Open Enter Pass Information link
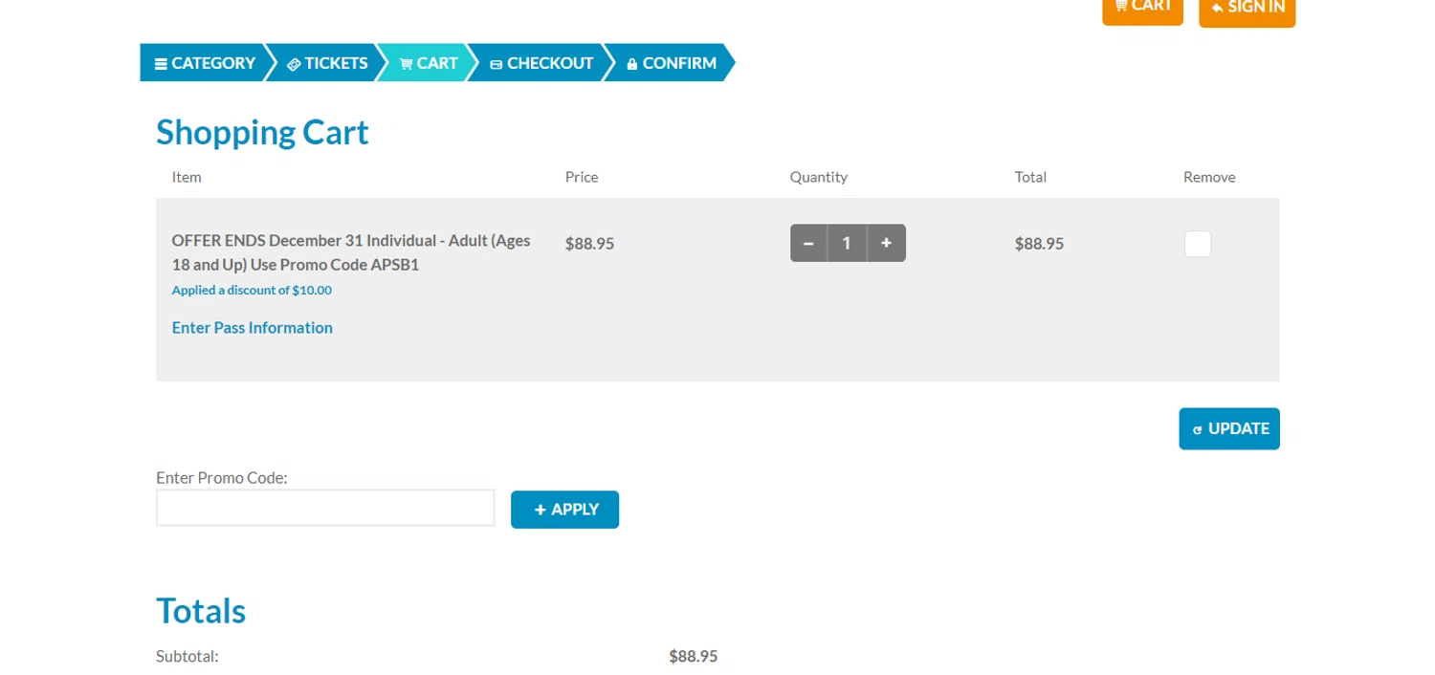This screenshot has height=675, width=1435. pos(253,328)
